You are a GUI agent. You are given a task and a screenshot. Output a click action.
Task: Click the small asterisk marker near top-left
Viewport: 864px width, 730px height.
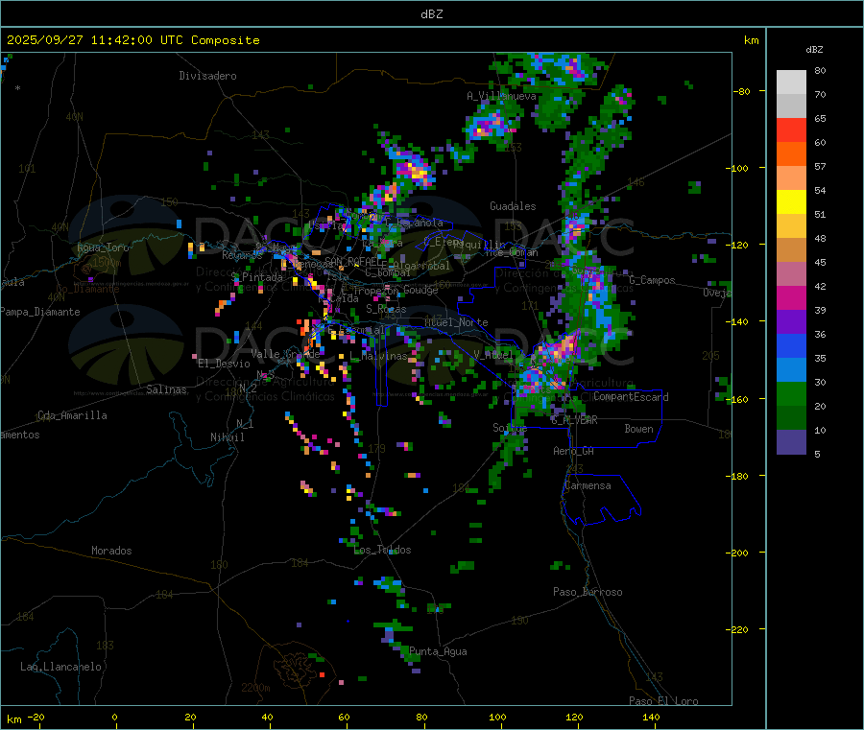point(18,88)
